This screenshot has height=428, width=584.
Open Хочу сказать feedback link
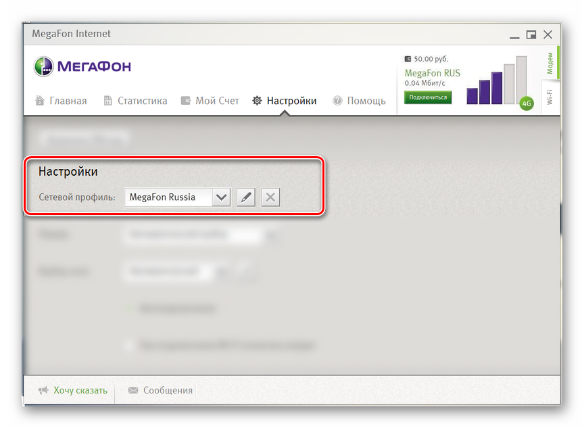coord(80,390)
